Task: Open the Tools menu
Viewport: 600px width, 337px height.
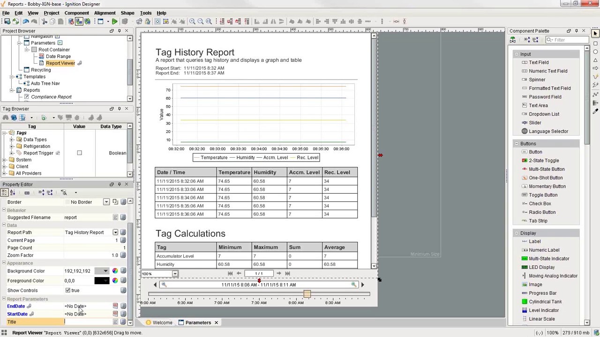Action: click(145, 13)
